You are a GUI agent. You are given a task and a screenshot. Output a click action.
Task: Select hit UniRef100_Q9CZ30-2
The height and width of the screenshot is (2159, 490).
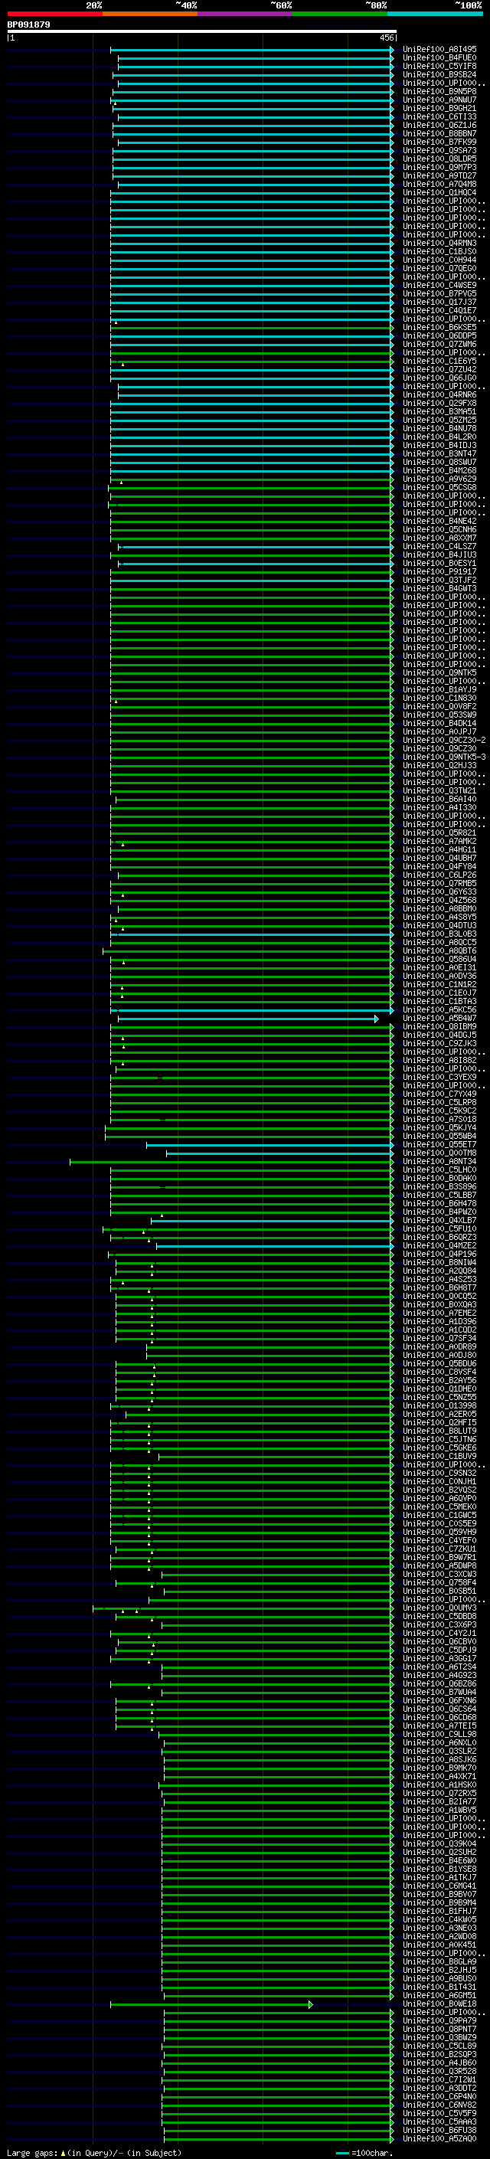pyautogui.click(x=444, y=740)
